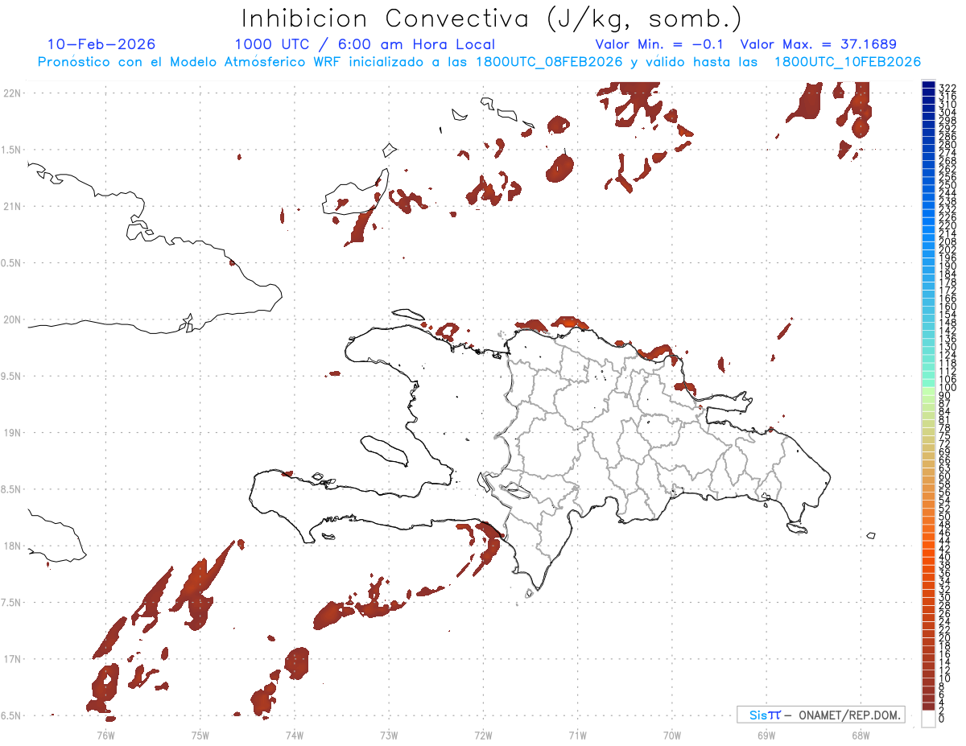966x746 pixels.
Task: Click the "22N" latitude label
Action: pos(11,93)
